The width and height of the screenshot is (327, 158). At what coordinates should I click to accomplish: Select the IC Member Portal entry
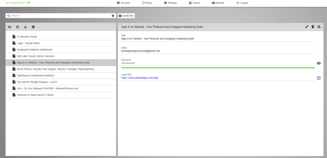[61, 37]
